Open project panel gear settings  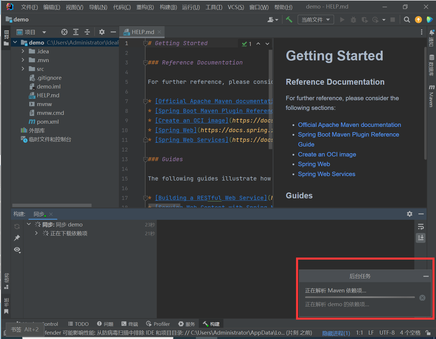(x=102, y=32)
